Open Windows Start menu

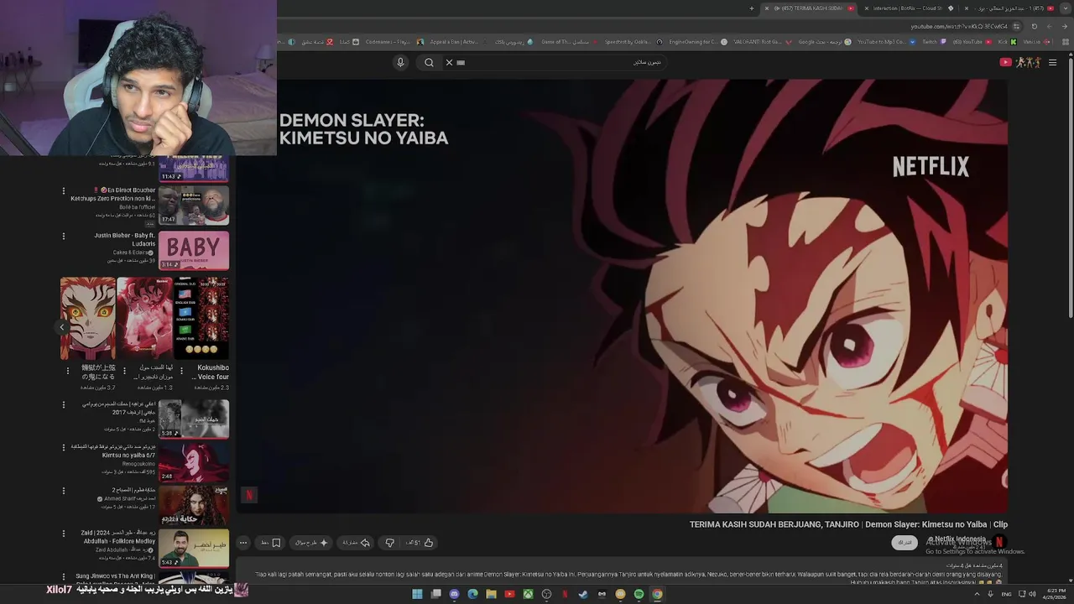417,594
